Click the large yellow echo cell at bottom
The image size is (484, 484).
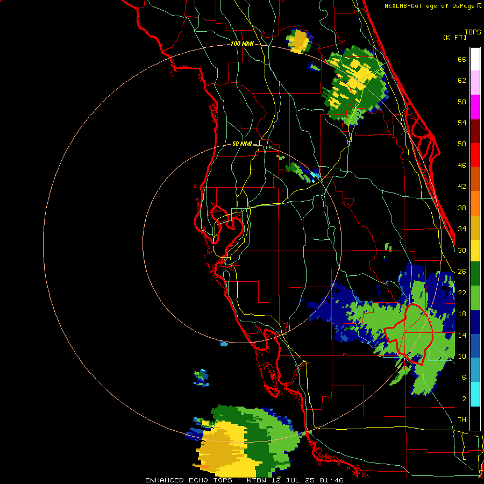point(228,448)
